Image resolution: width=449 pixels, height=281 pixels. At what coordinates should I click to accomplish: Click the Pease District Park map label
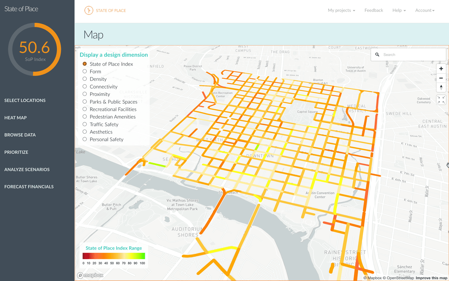pos(193,68)
